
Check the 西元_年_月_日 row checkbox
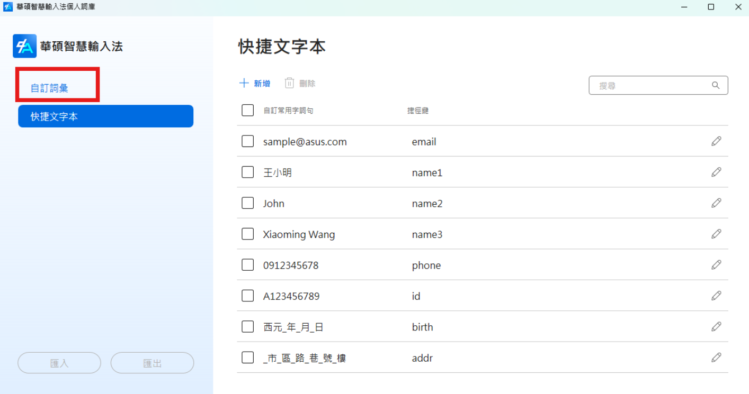click(x=247, y=326)
